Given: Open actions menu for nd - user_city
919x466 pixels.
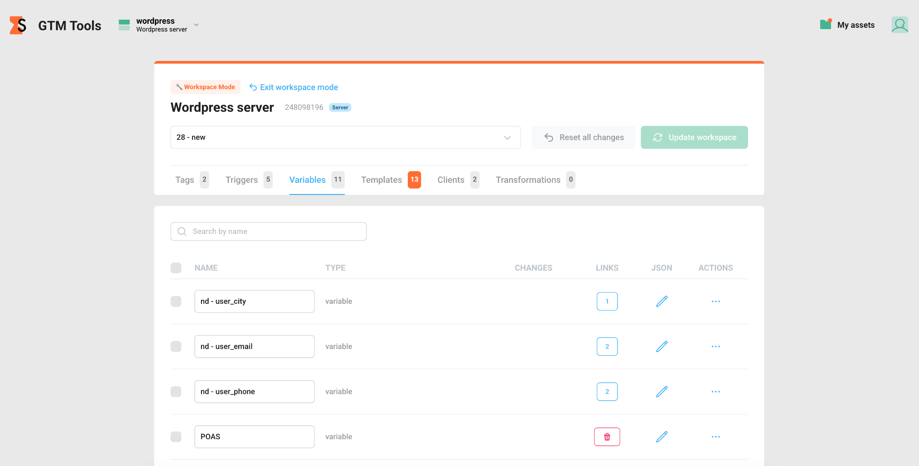Looking at the screenshot, I should 716,302.
